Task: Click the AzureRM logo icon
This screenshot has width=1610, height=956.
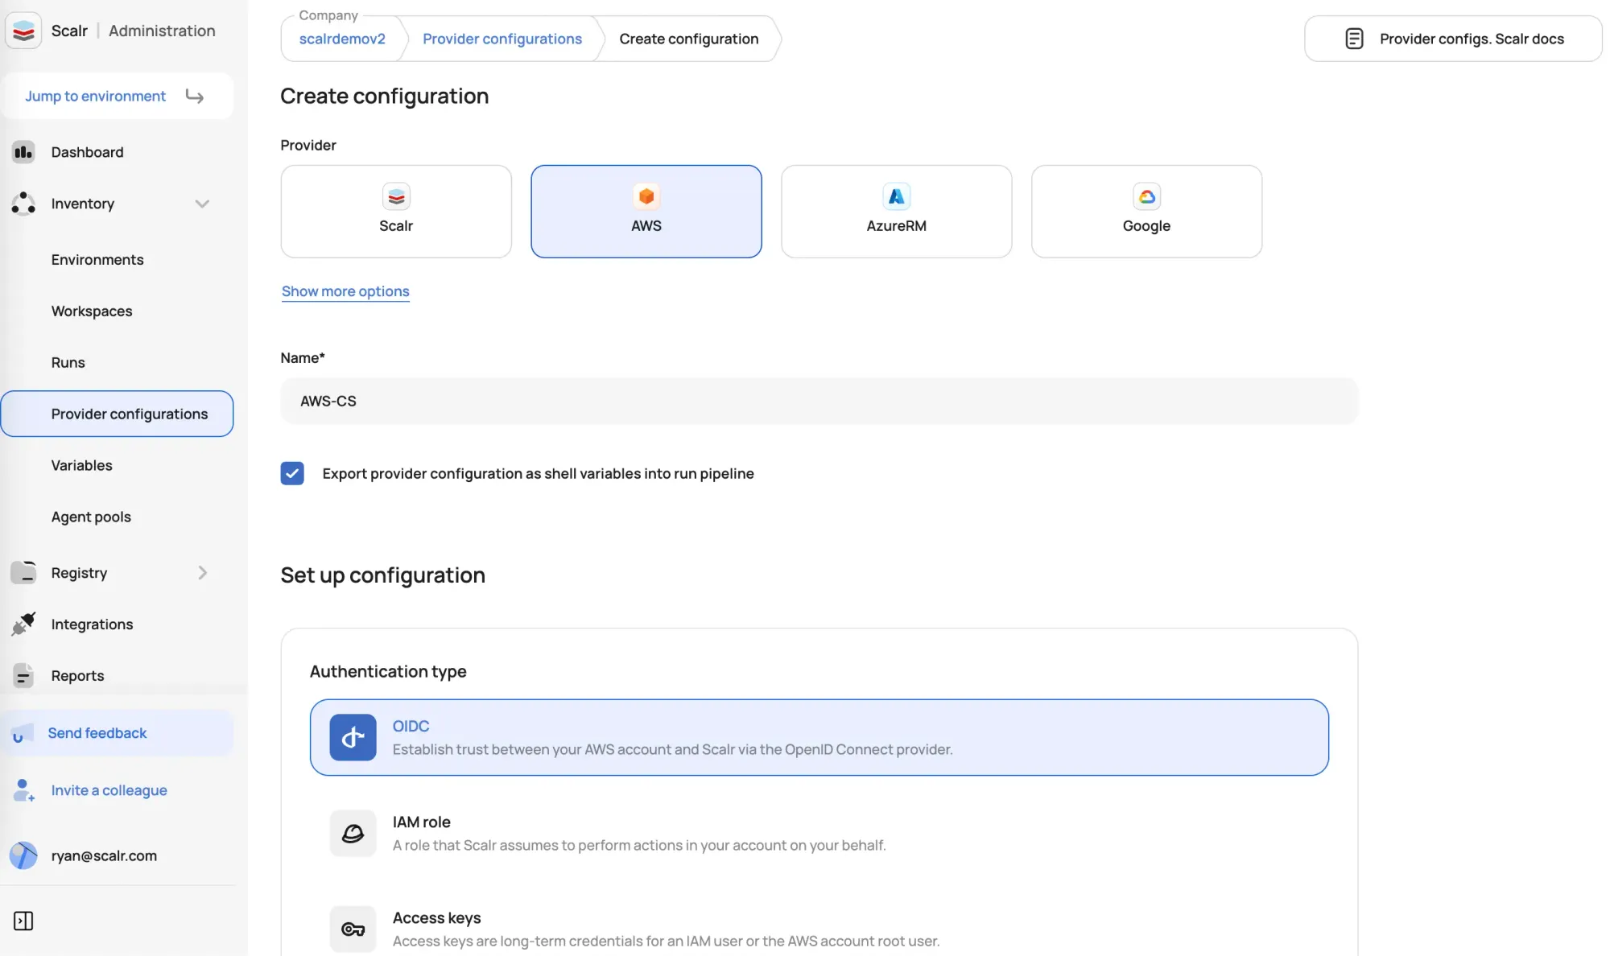Action: 896,196
